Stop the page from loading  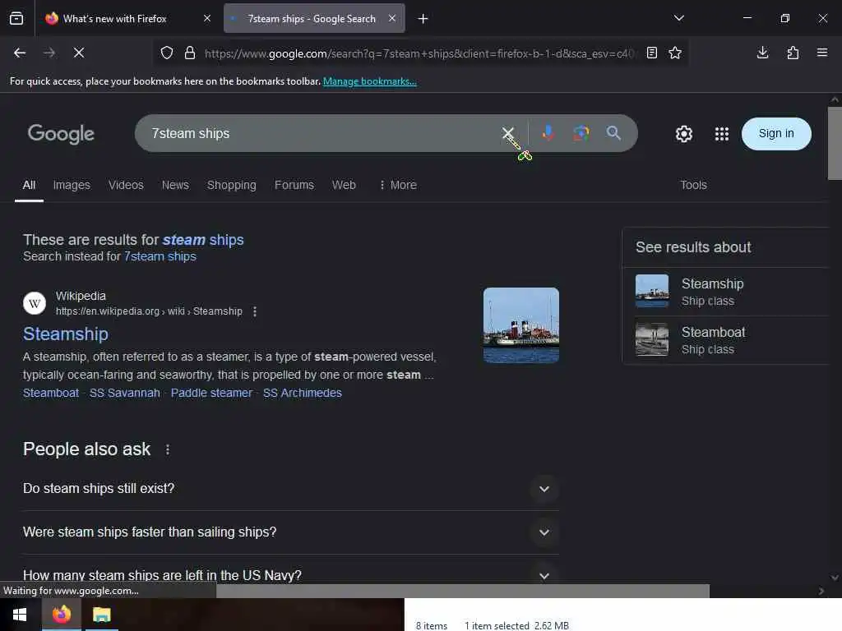point(79,53)
